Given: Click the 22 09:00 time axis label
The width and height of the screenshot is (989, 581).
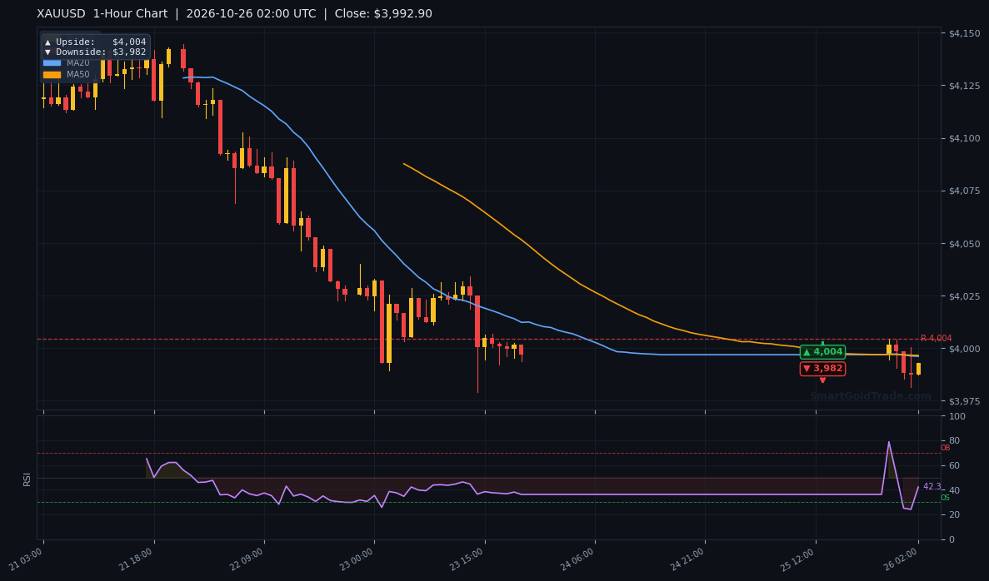Looking at the screenshot, I should click(247, 559).
